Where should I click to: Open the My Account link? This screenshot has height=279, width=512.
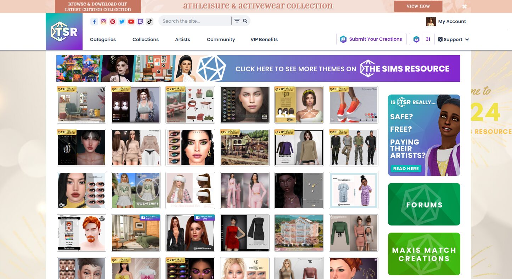coord(452,22)
